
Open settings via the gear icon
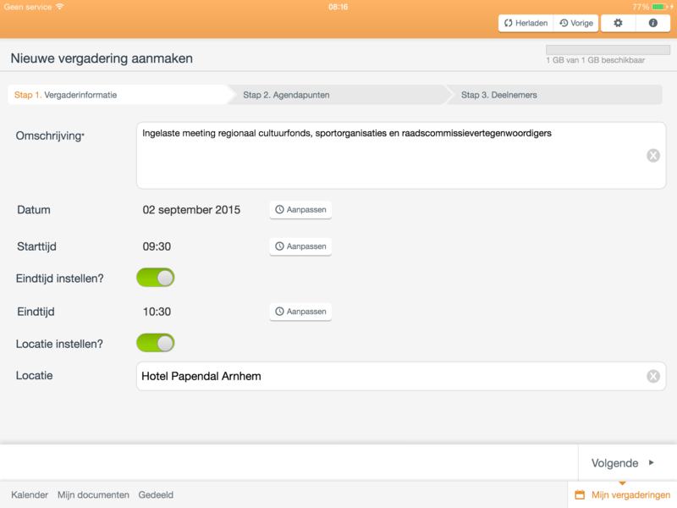point(618,23)
